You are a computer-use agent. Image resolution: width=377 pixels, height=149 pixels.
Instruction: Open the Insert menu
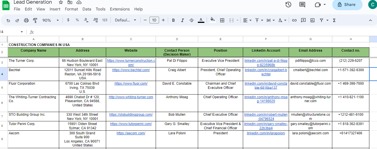[x=55, y=9]
